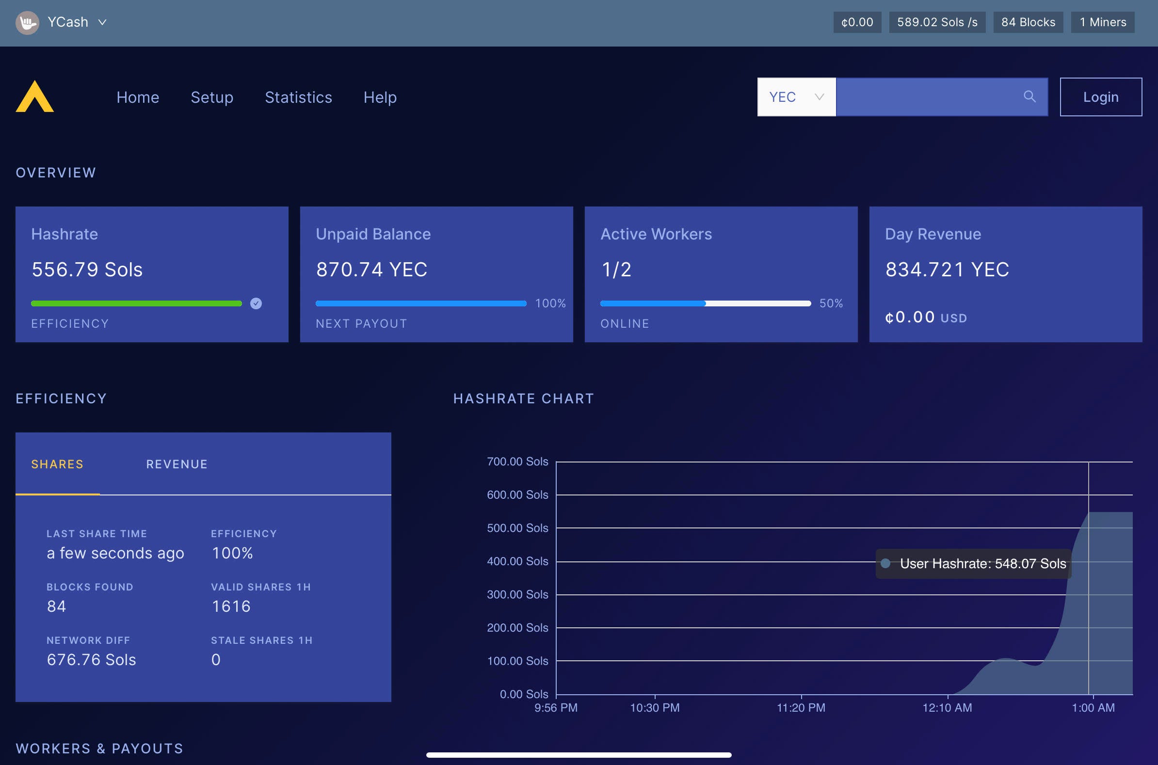Click the 589.02 Sols /s badge
Viewport: 1158px width, 765px height.
click(937, 22)
